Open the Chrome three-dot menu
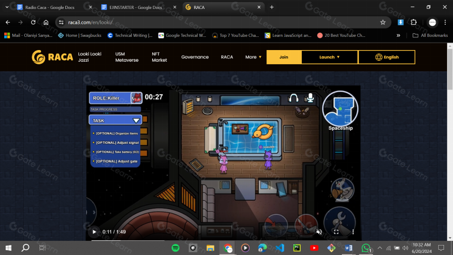The image size is (453, 255). (x=445, y=22)
